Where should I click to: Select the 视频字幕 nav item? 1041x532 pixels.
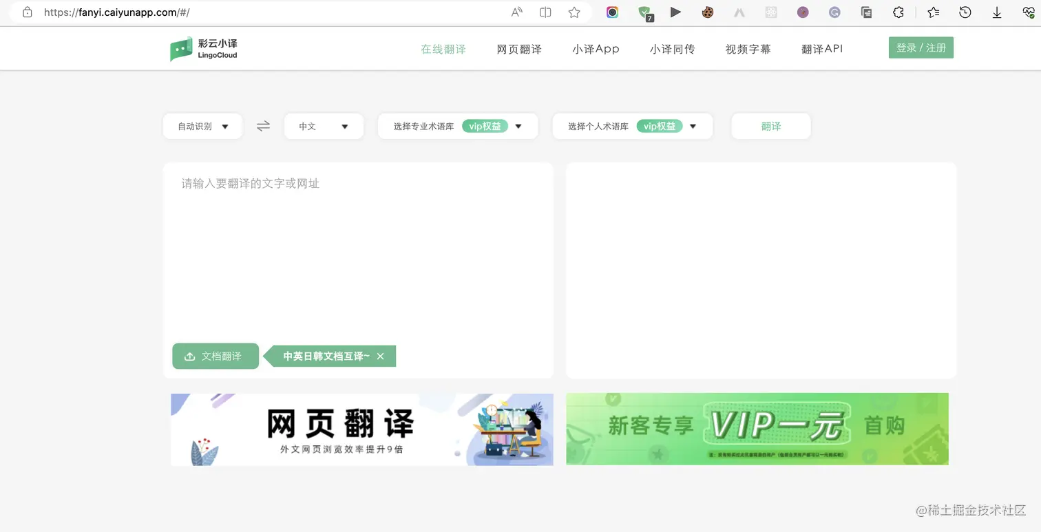click(748, 49)
